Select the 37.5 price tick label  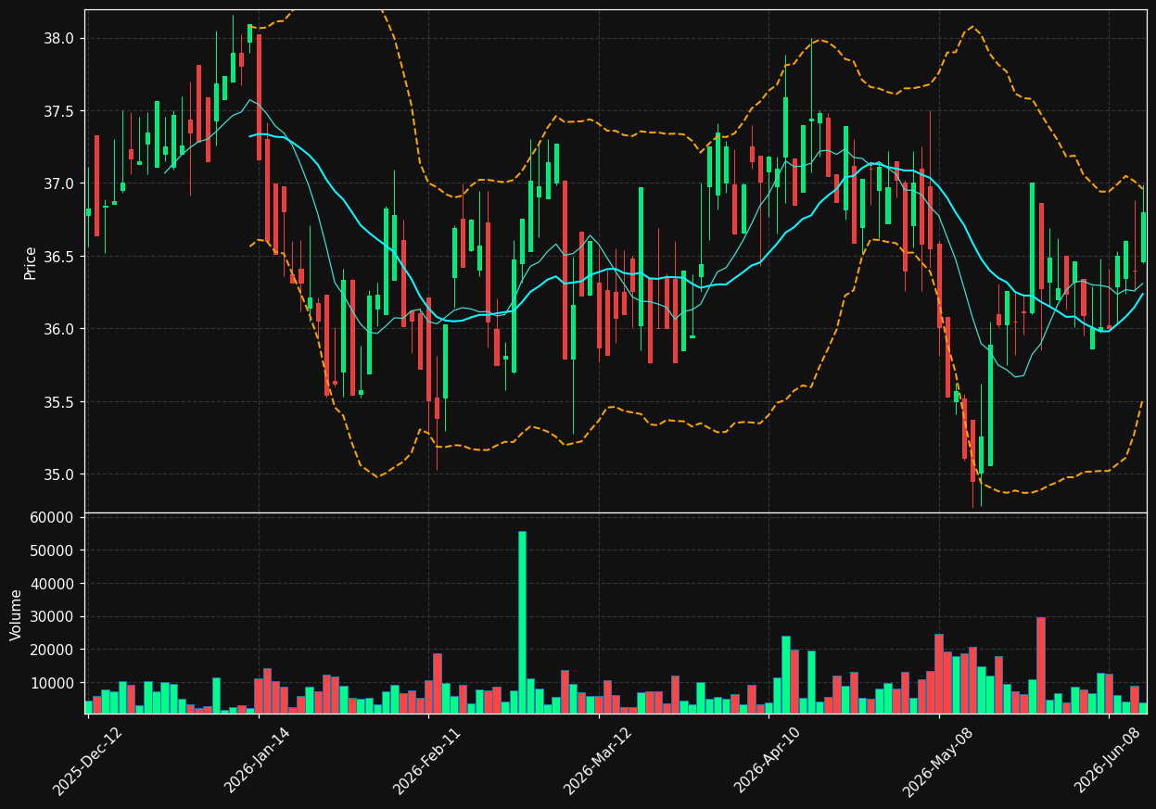click(x=60, y=111)
